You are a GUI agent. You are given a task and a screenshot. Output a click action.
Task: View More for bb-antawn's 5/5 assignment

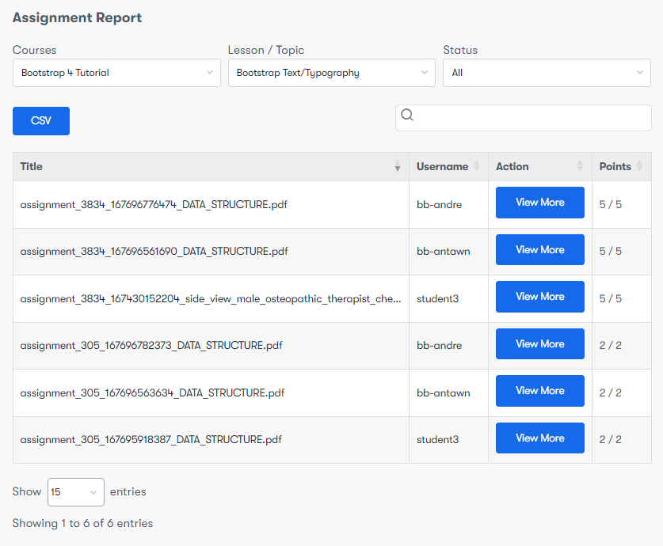click(539, 250)
